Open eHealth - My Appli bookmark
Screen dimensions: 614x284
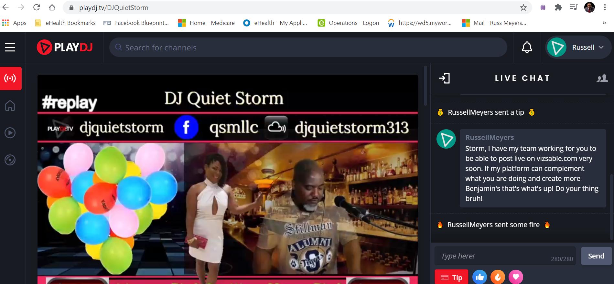tap(275, 23)
